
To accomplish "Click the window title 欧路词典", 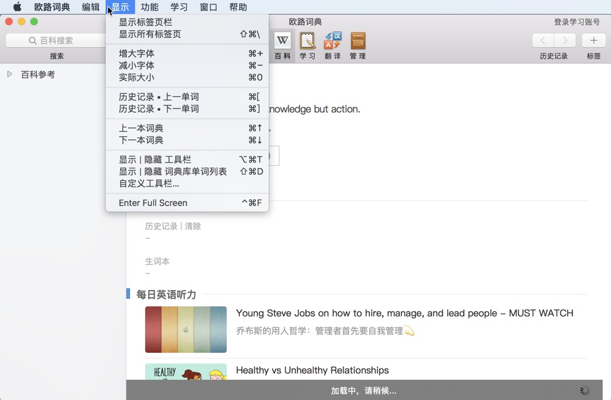I will click(x=305, y=22).
